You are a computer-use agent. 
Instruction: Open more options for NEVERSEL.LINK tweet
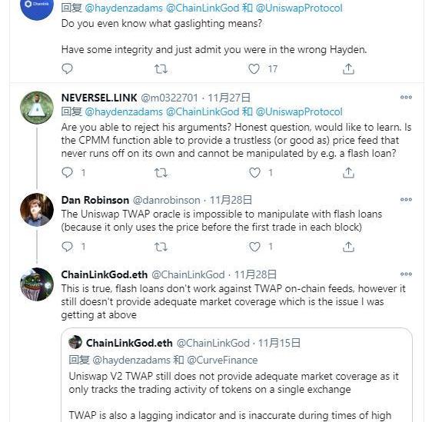[x=406, y=97]
